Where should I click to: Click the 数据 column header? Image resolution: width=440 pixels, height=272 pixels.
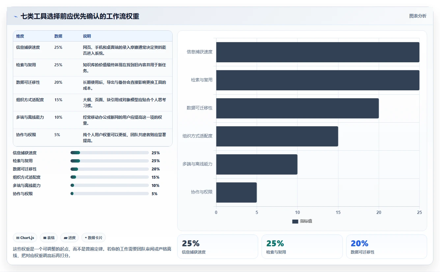click(x=58, y=36)
